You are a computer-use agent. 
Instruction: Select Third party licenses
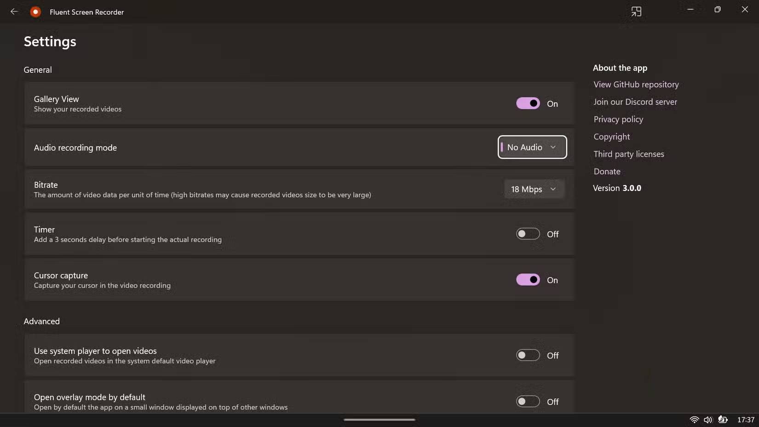click(x=628, y=154)
